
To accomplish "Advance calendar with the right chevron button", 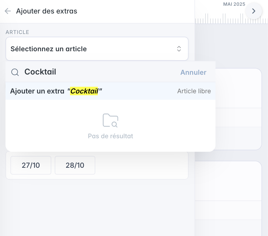I will tap(254, 11).
